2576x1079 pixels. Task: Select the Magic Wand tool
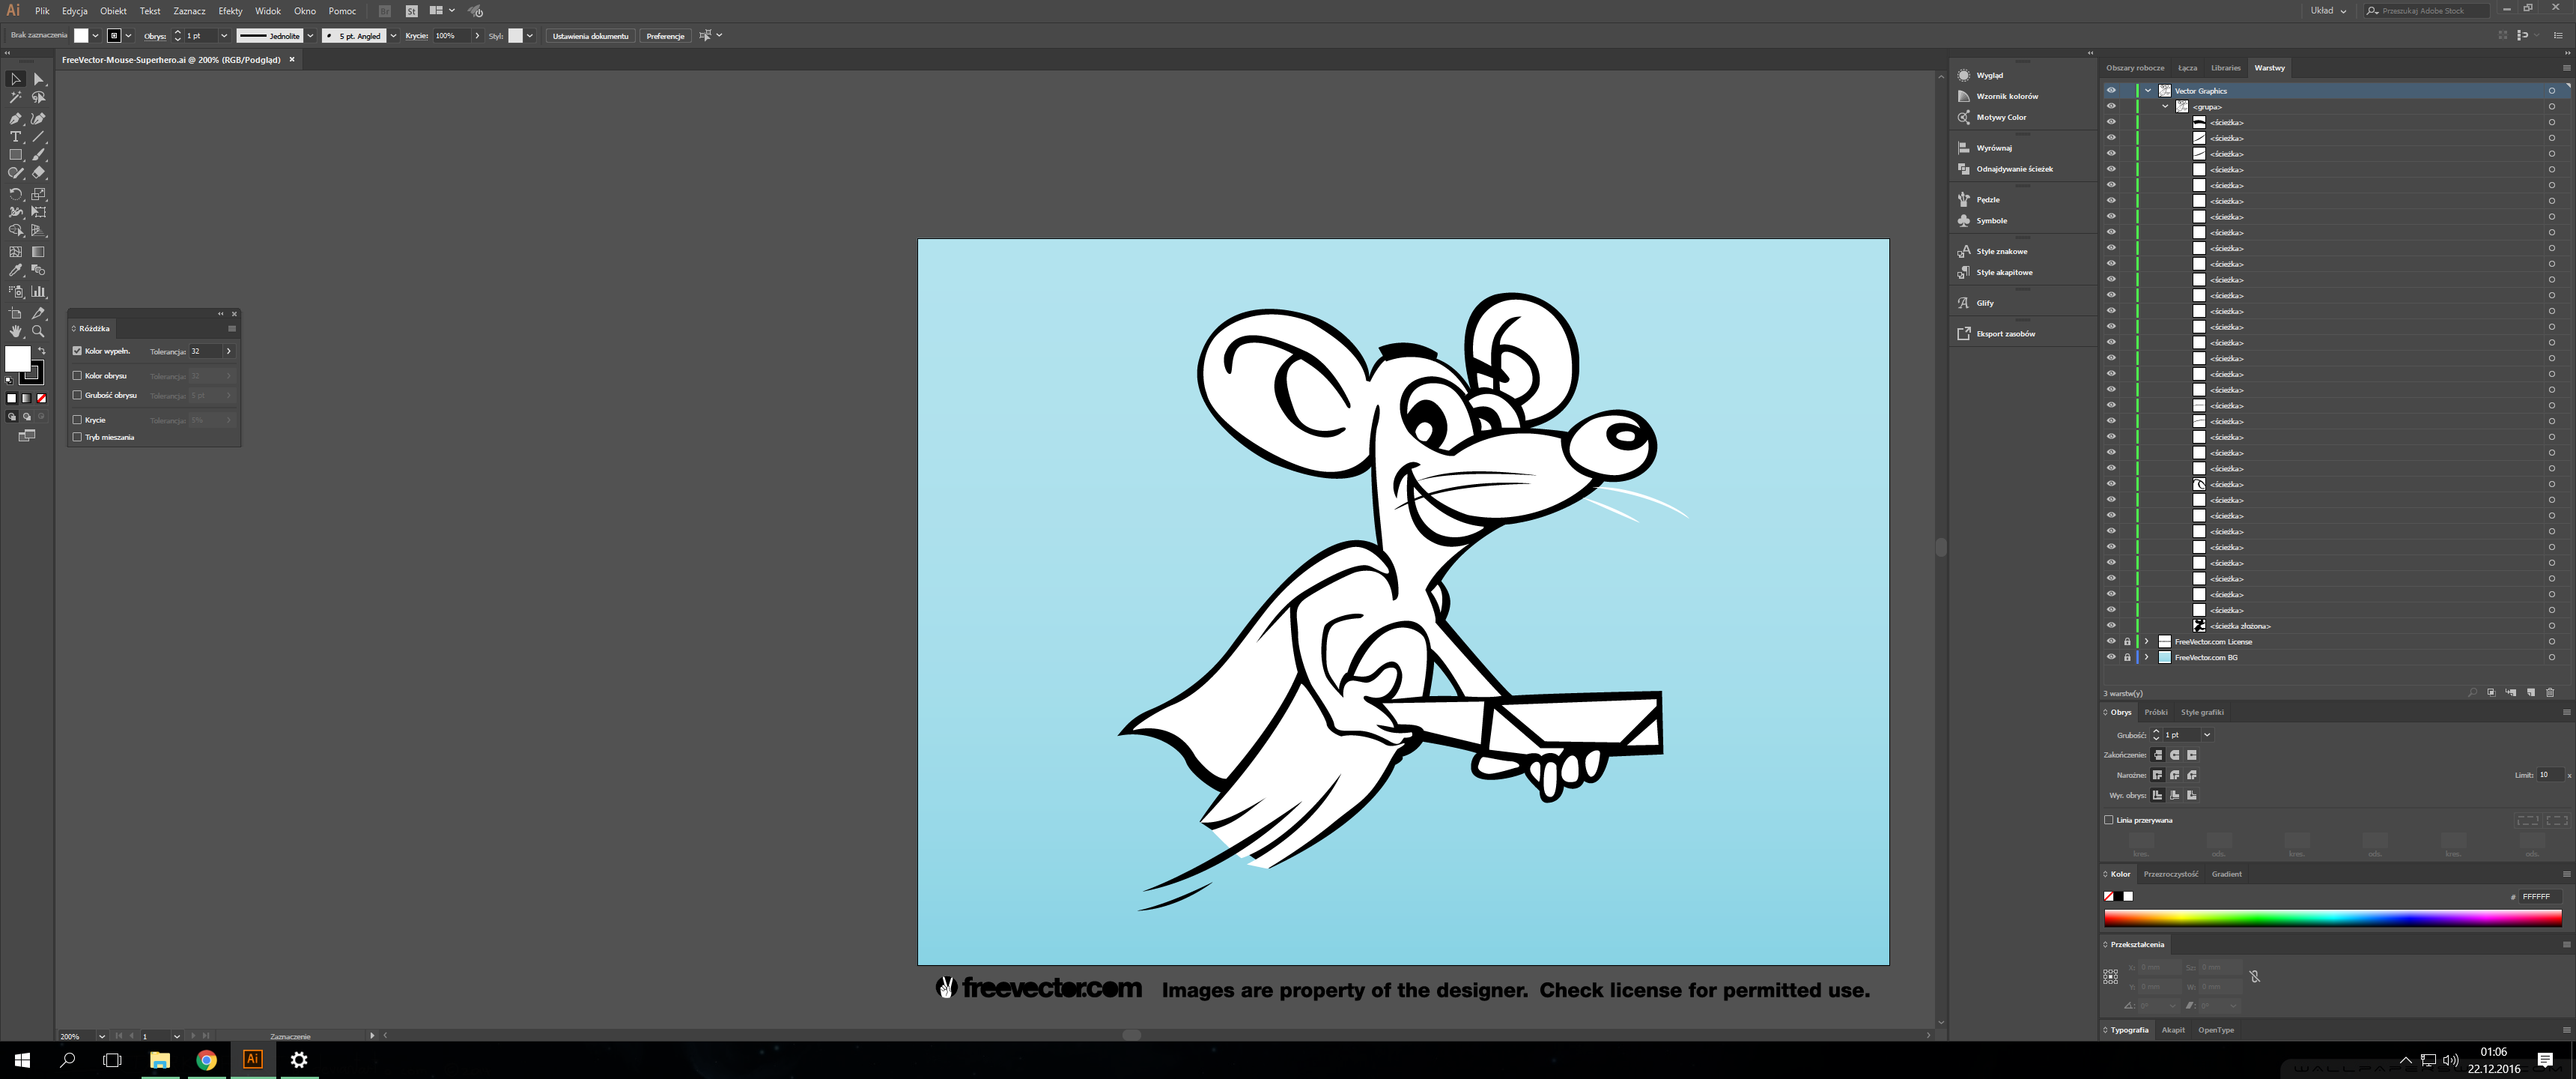coord(15,98)
